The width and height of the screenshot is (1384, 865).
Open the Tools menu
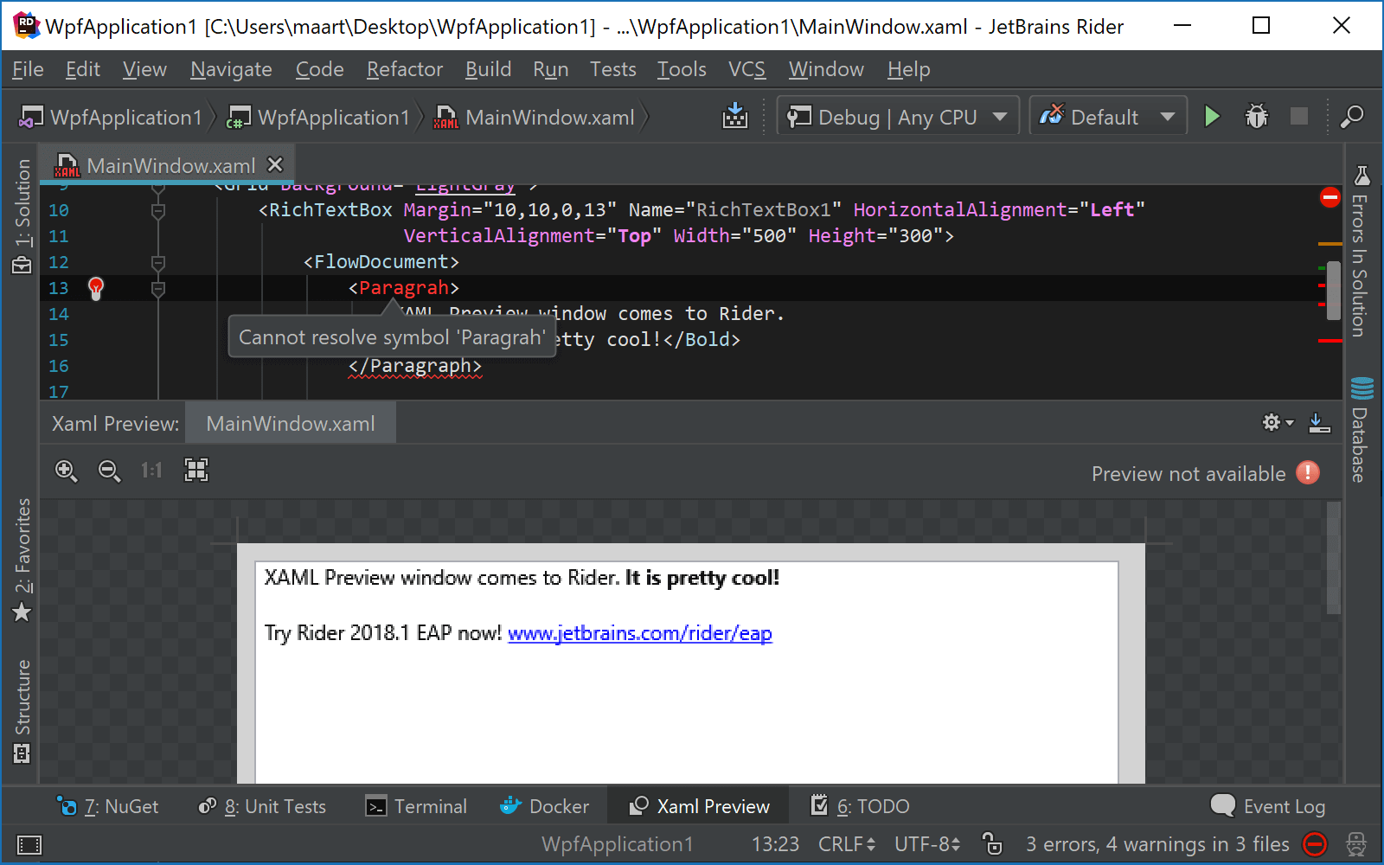pyautogui.click(x=682, y=69)
